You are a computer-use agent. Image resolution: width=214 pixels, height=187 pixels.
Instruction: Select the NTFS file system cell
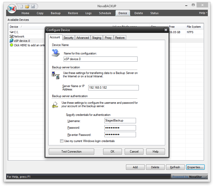pos(190,32)
